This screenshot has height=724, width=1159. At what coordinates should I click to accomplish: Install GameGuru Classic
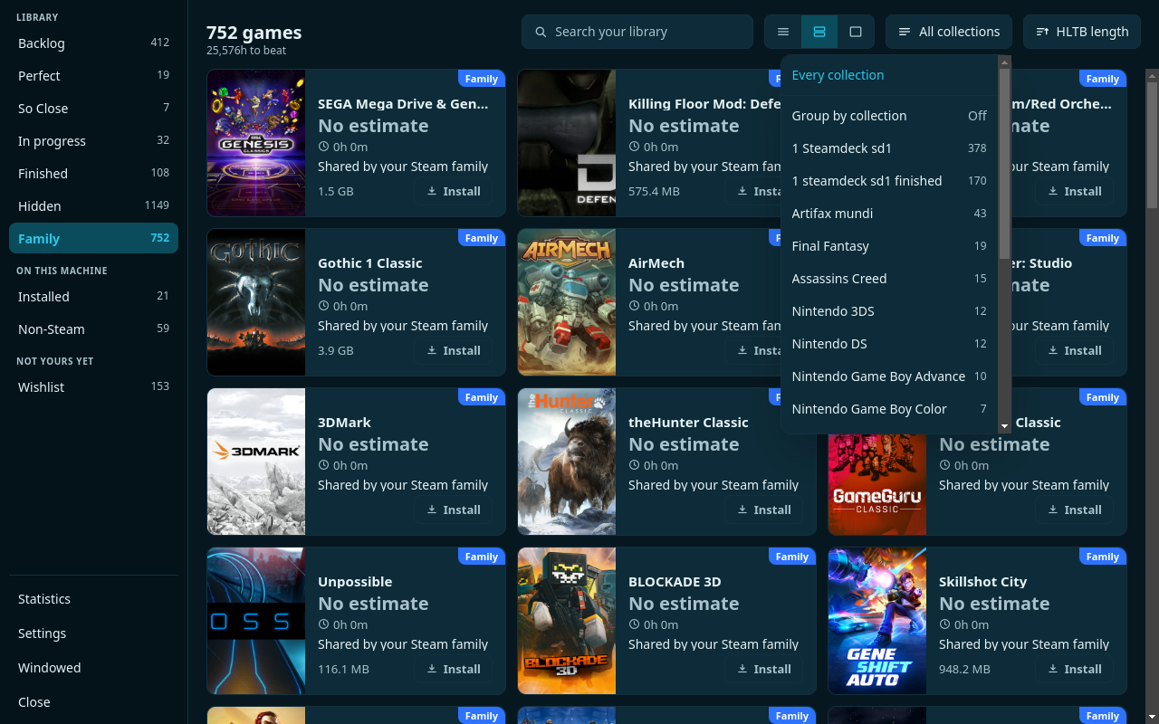click(1075, 510)
